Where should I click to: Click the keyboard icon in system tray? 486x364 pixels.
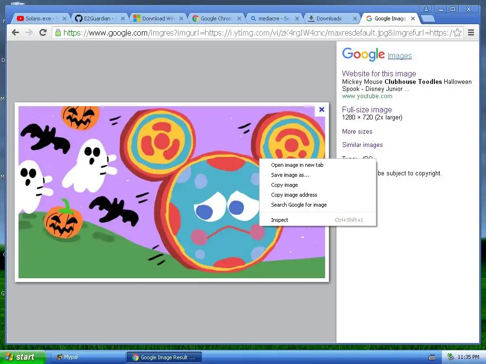coord(432,357)
